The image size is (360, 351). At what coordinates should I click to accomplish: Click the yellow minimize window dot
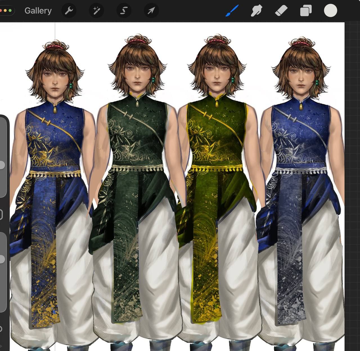(5, 11)
